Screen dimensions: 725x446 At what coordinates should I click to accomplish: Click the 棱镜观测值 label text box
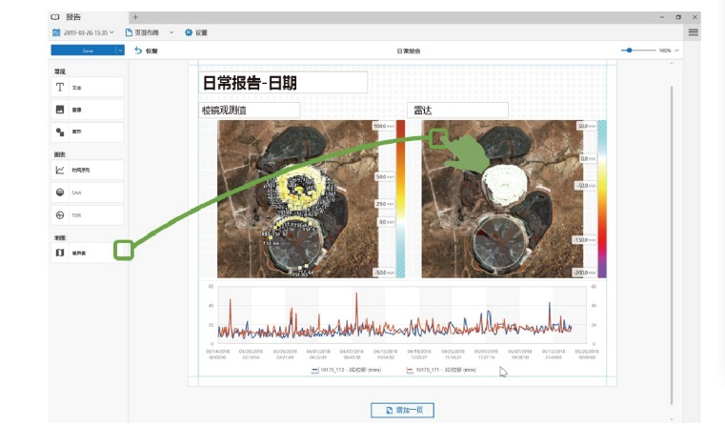250,111
